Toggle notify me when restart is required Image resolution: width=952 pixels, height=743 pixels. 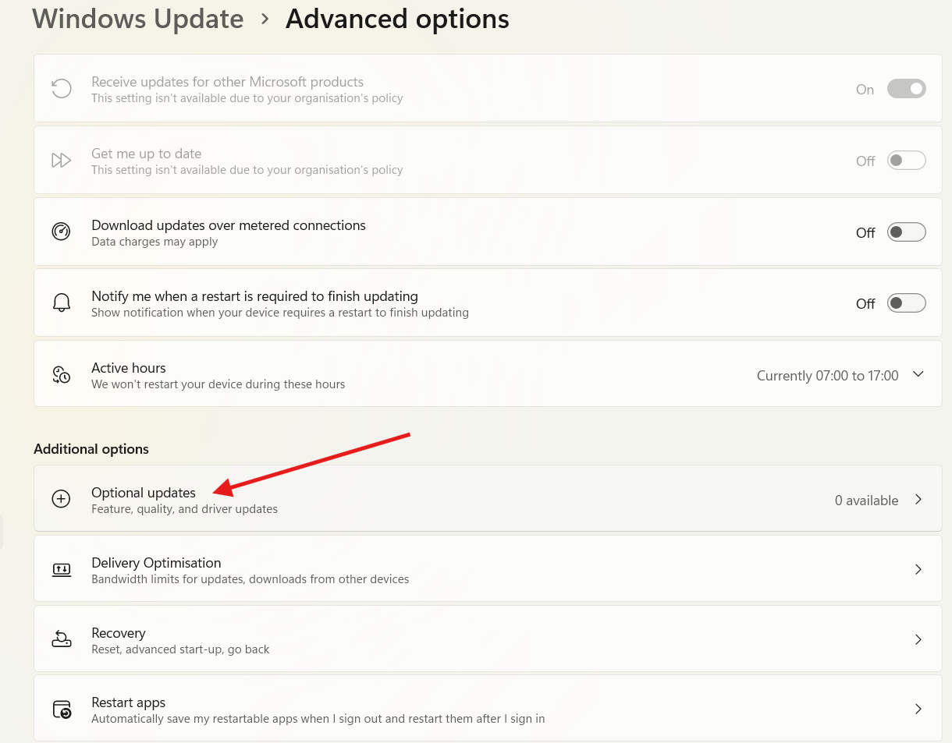[906, 303]
